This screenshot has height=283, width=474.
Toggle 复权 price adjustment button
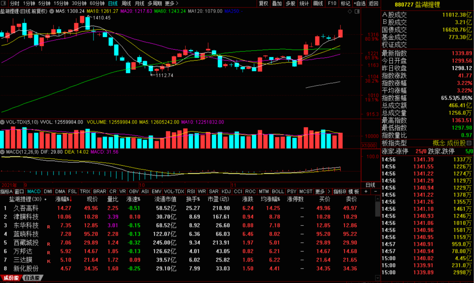coord(263,4)
